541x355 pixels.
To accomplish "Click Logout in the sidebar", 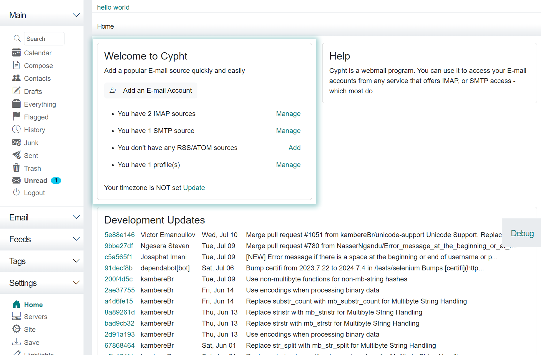I will [34, 193].
